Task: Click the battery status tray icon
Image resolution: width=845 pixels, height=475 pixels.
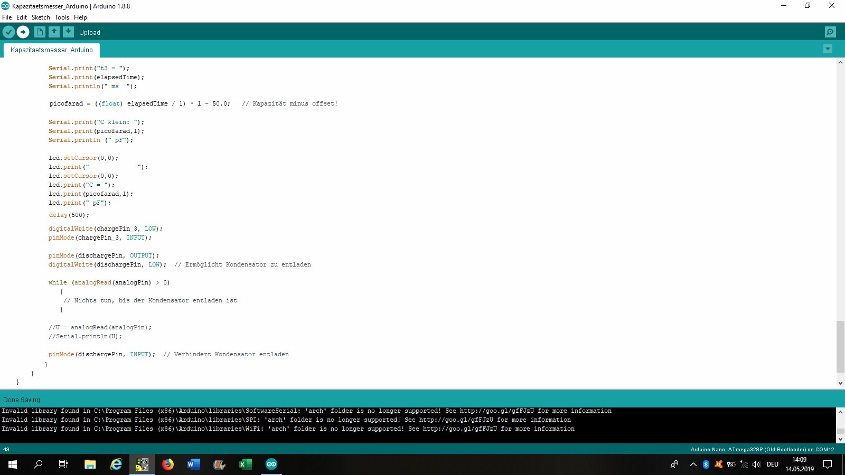Action: (x=731, y=464)
